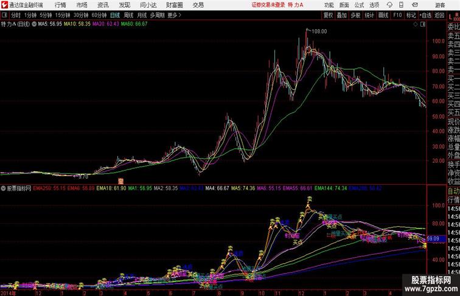
Task: Click the 证券交易未登录 status text
Action: [x=268, y=5]
